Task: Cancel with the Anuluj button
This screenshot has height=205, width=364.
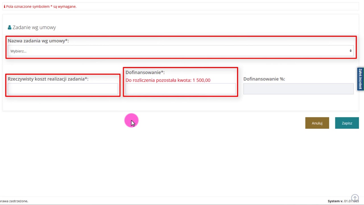Action: pos(317,123)
